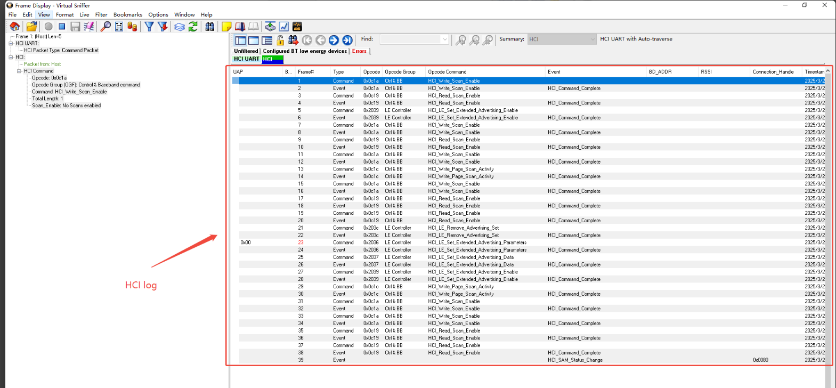Toggle the first pane layout button
Image resolution: width=836 pixels, height=388 pixels.
[x=240, y=41]
